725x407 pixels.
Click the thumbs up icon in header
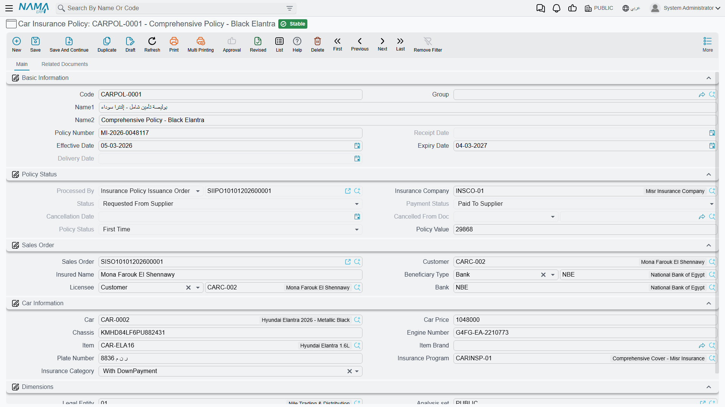[x=572, y=8]
